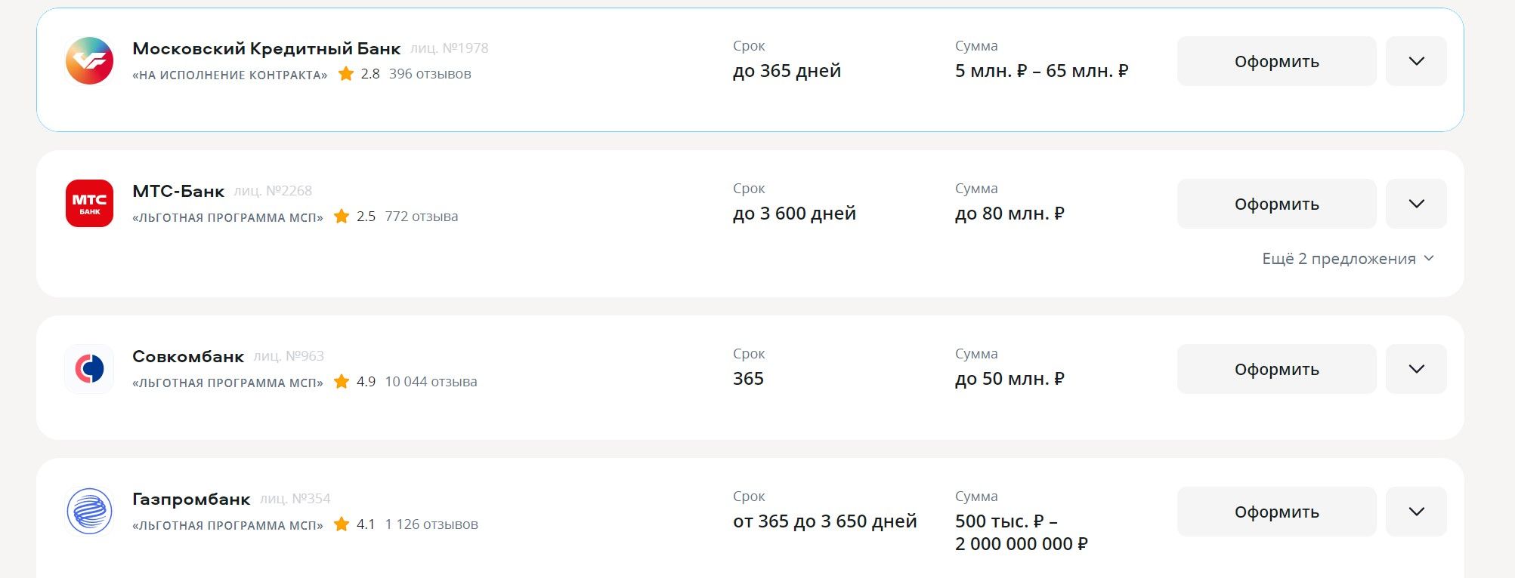
Task: Expand the Газпромбанк offer chevron
Action: (x=1416, y=512)
